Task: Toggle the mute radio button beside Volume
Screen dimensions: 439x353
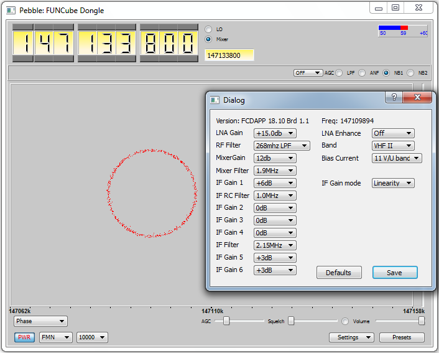Action: (x=345, y=321)
